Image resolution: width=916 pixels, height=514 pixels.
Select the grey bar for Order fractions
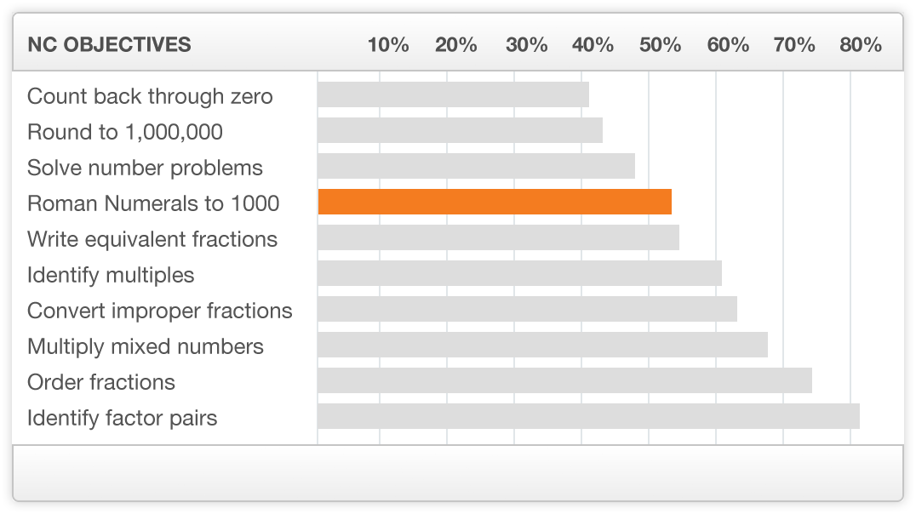pos(564,380)
